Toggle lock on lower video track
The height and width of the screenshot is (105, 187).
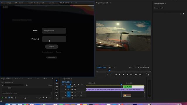pos(66,90)
